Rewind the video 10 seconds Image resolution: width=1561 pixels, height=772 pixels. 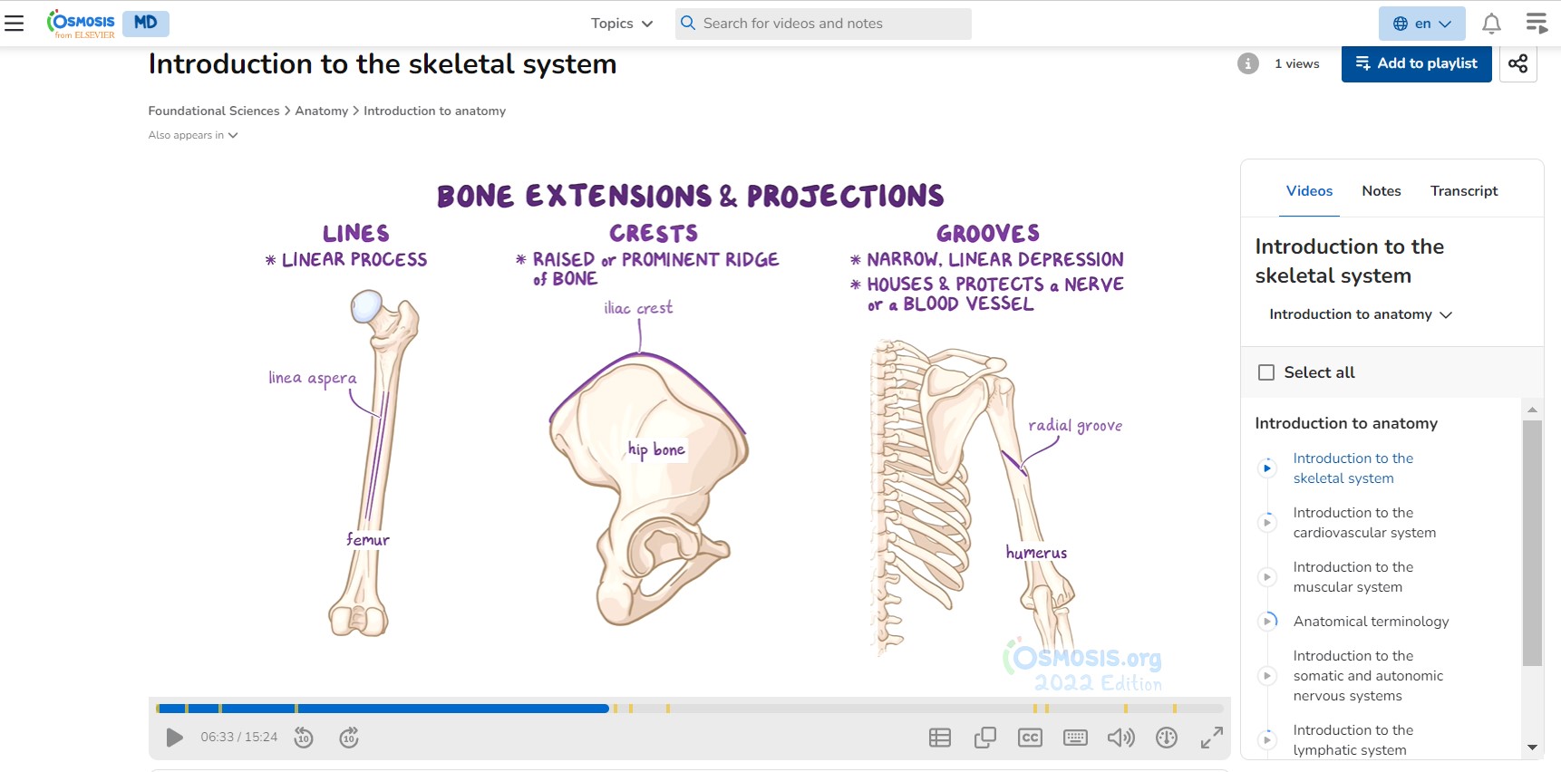(304, 738)
